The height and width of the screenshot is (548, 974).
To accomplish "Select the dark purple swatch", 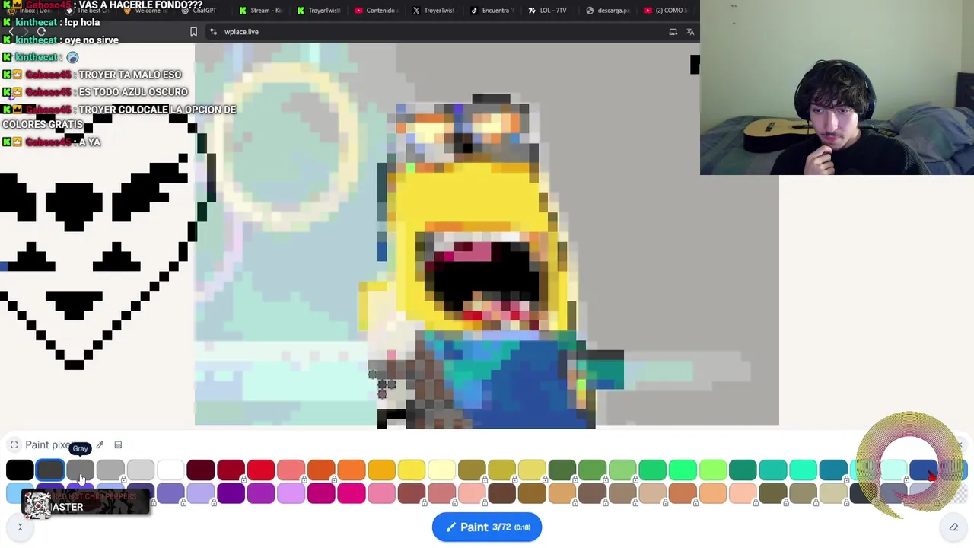I will click(231, 493).
